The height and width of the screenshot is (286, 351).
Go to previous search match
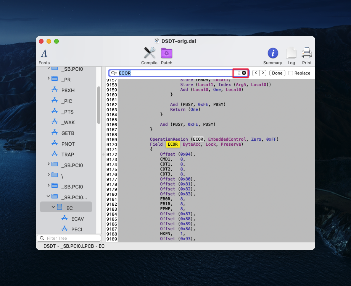pos(256,73)
